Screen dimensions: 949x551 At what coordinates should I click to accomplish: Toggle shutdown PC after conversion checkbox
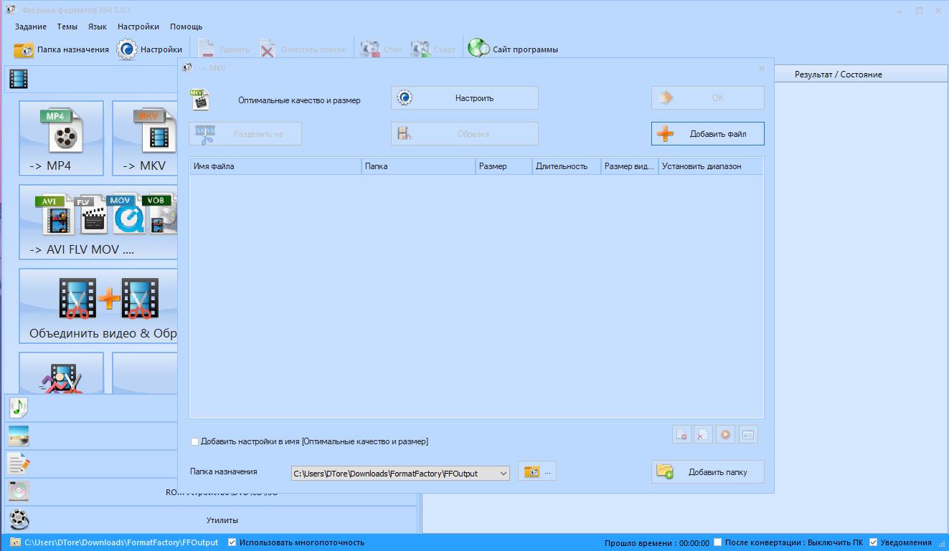718,542
